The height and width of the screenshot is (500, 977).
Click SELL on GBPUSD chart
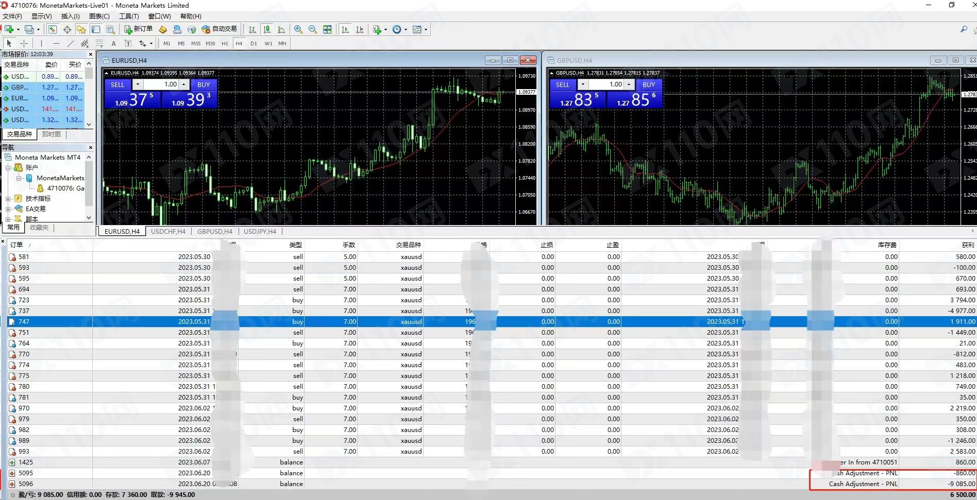point(563,84)
